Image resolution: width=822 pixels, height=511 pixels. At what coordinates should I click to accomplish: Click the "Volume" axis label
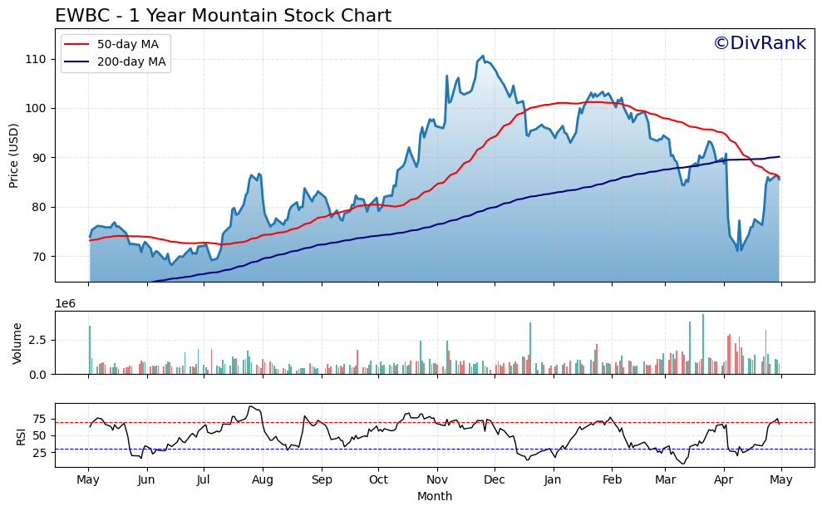point(17,343)
